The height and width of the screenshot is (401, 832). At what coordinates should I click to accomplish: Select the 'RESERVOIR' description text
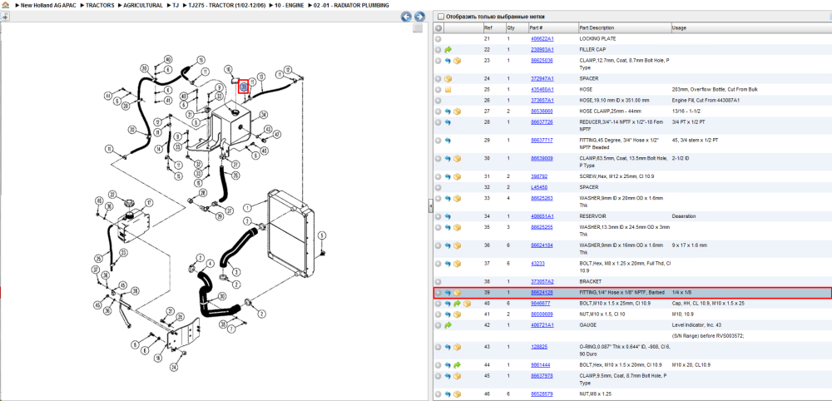tap(592, 216)
